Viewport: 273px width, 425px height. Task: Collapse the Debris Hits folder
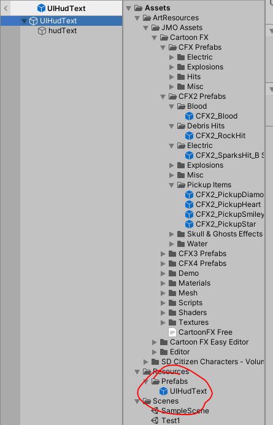[171, 126]
